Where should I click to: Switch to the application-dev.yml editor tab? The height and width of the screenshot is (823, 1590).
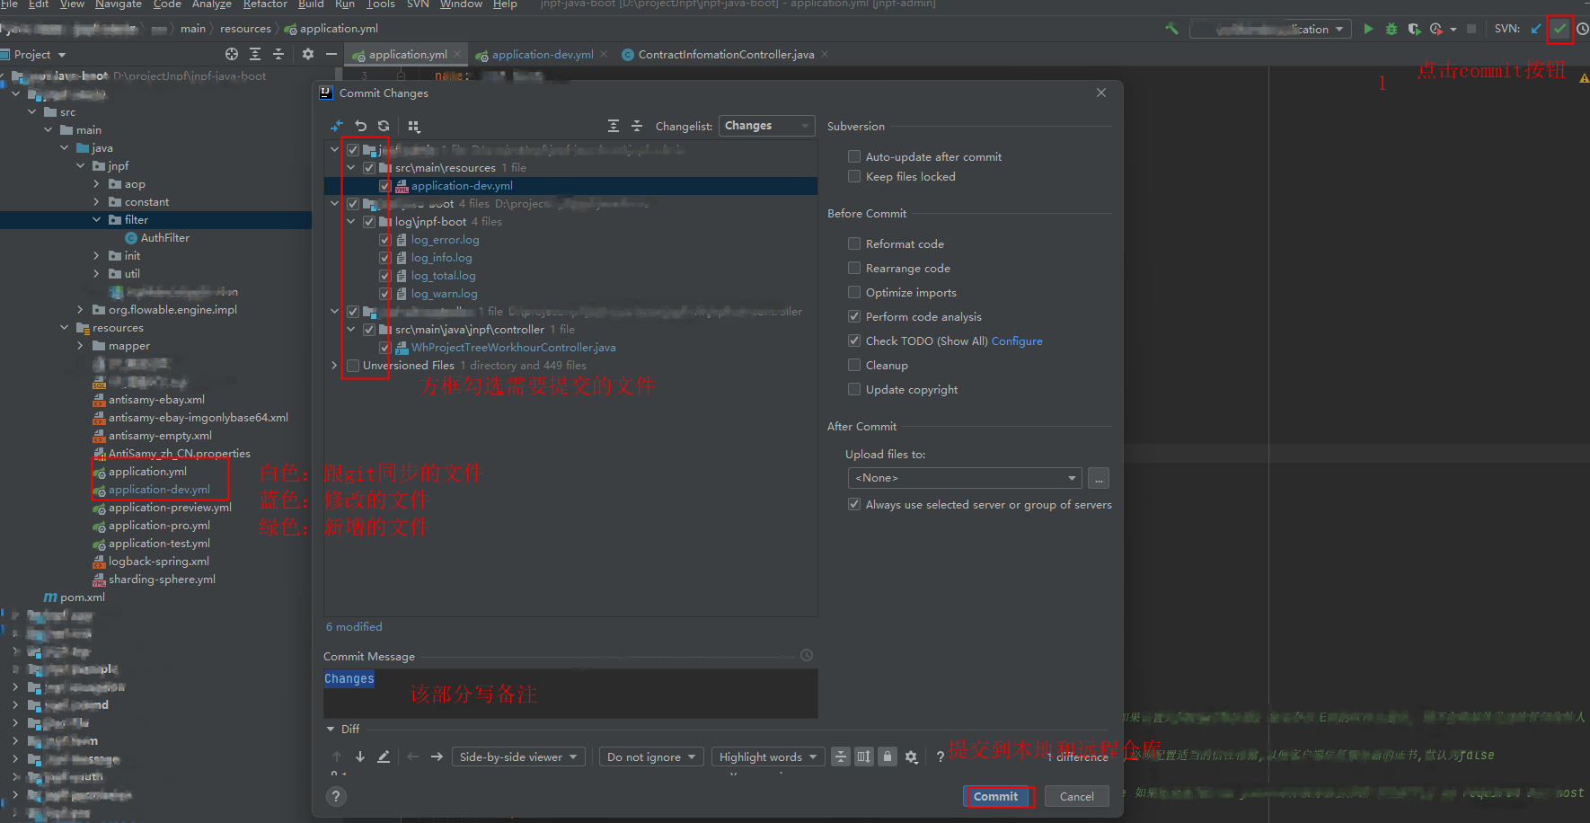[542, 55]
